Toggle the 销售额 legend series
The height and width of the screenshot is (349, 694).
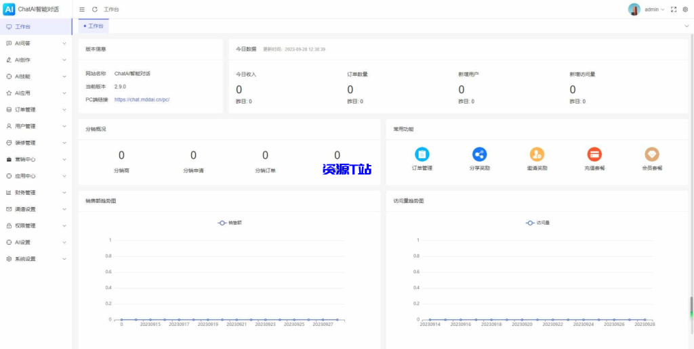(x=230, y=223)
